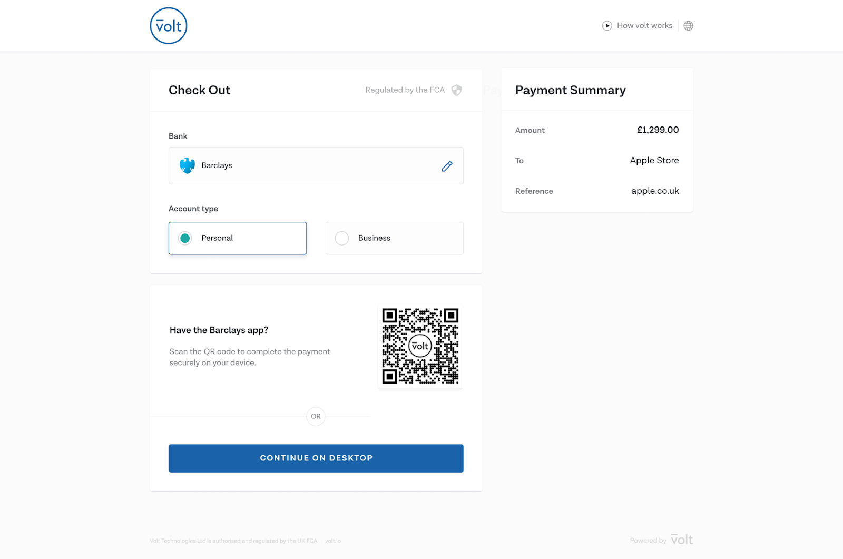Select the Personal account type radio
This screenshot has height=559, width=843.
(x=185, y=238)
